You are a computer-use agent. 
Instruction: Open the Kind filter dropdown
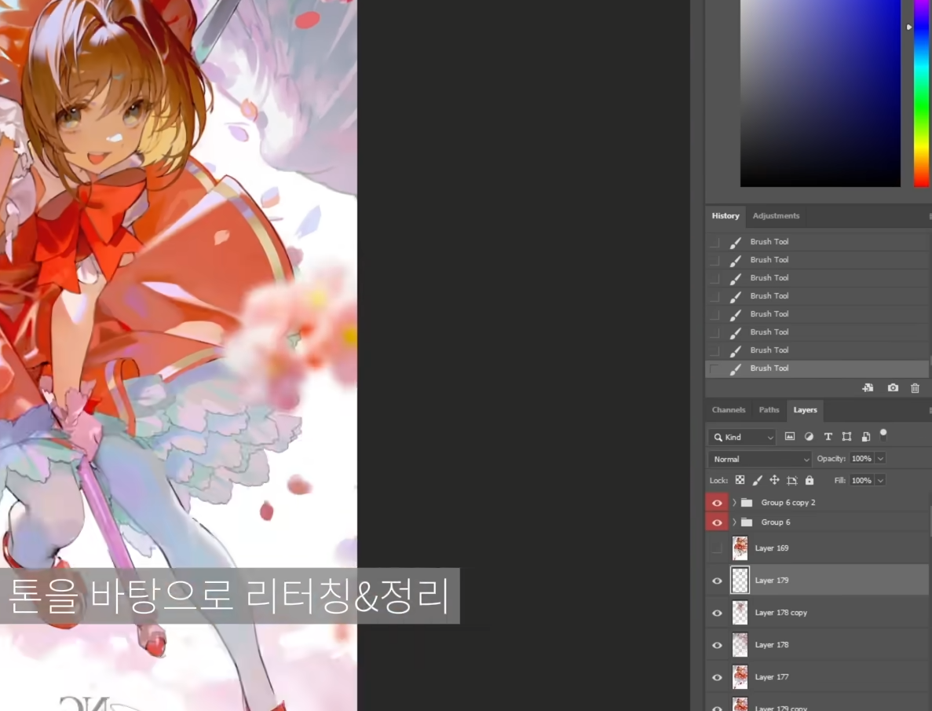742,438
